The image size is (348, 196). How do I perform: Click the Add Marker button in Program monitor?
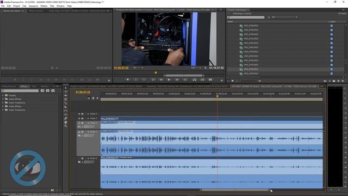tap(128, 79)
